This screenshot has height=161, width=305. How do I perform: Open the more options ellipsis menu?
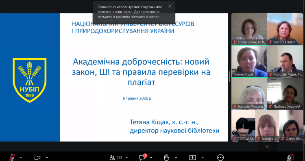[x=220, y=157]
